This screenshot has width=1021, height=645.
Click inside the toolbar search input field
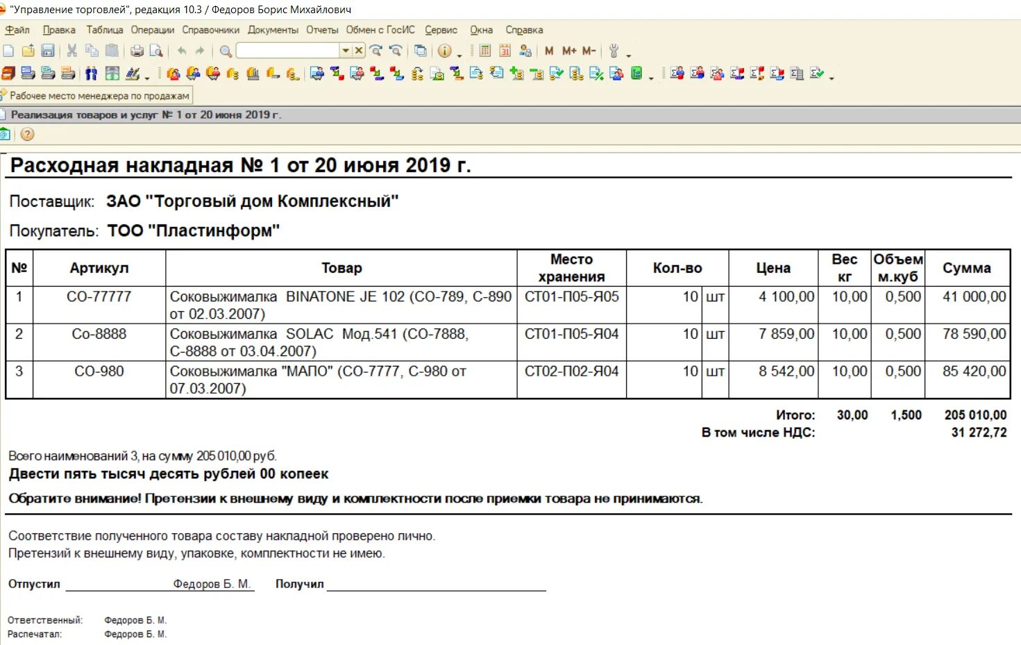pyautogui.click(x=287, y=51)
